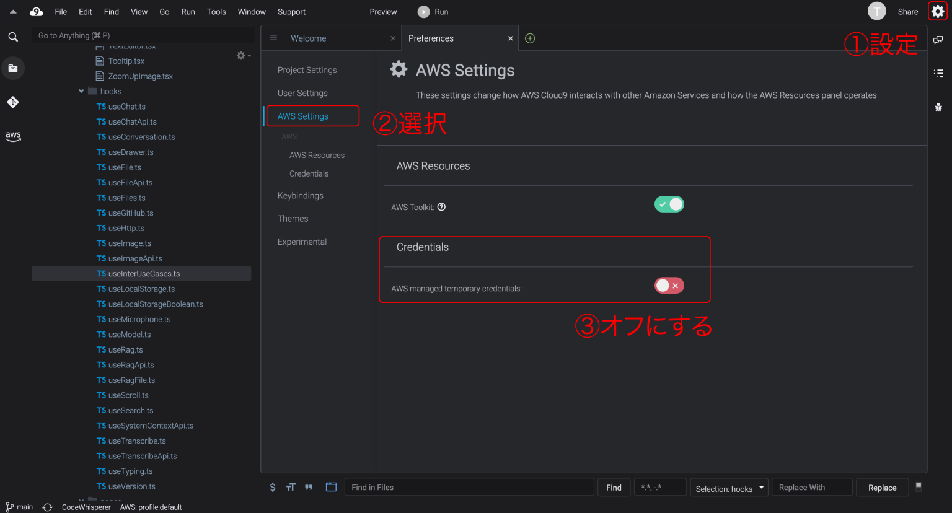Viewport: 952px width, 513px height.
Task: Open the Outline panel icon
Action: pyautogui.click(x=938, y=73)
